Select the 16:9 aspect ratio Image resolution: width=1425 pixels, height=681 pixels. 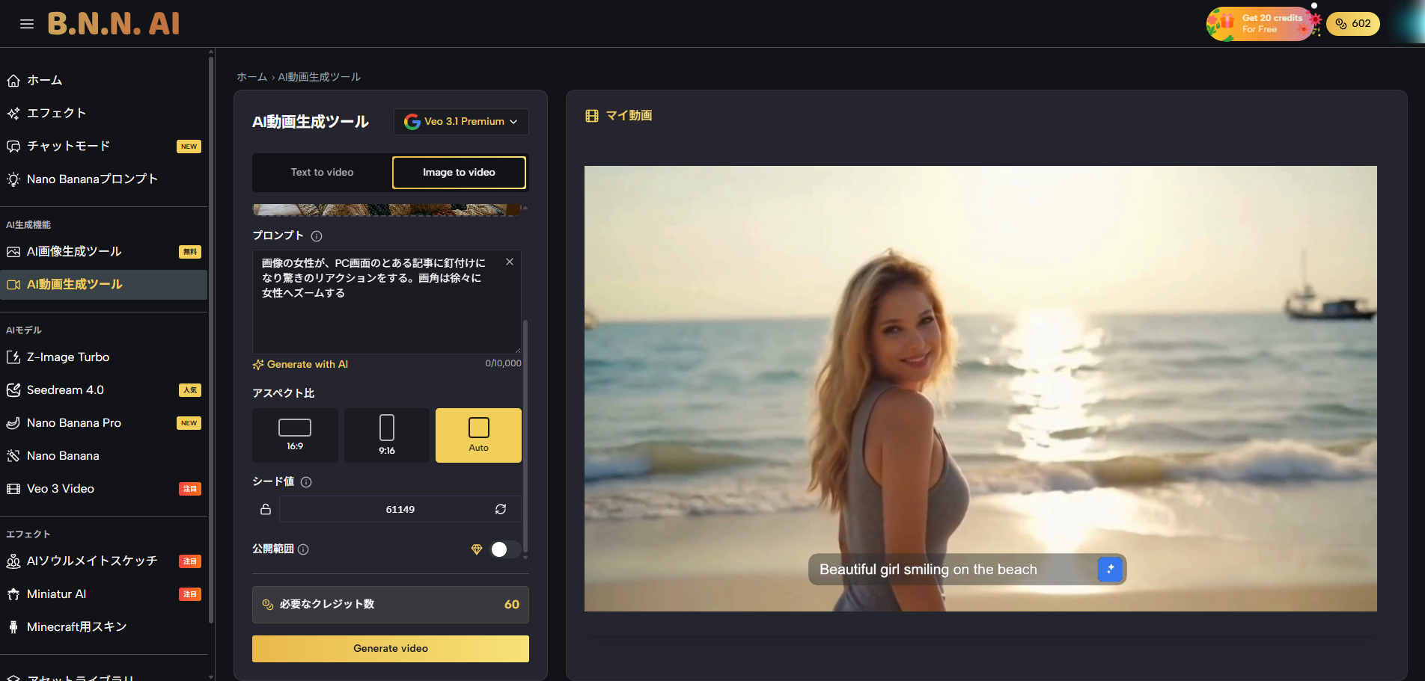(295, 435)
